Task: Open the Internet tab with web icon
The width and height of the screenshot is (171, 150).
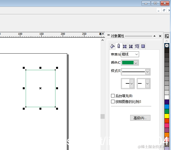Action: [x=137, y=46]
